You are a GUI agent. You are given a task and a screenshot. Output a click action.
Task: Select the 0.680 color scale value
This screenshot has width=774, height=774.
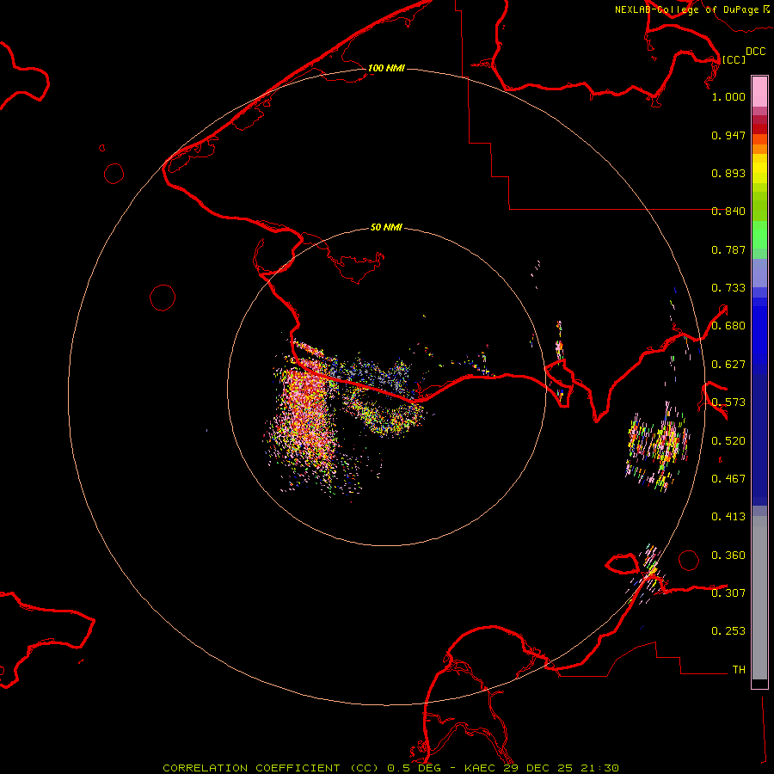tap(728, 326)
